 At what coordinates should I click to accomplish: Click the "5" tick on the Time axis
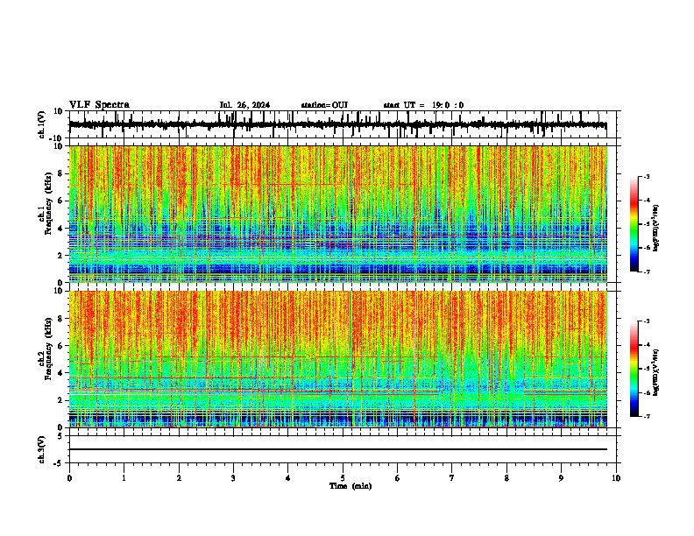point(343,478)
